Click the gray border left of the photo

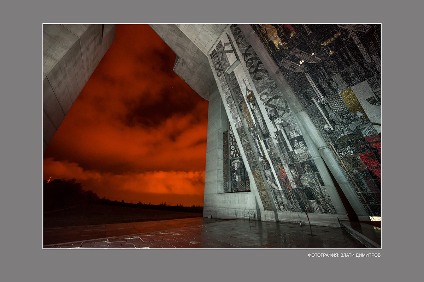(x=21, y=141)
